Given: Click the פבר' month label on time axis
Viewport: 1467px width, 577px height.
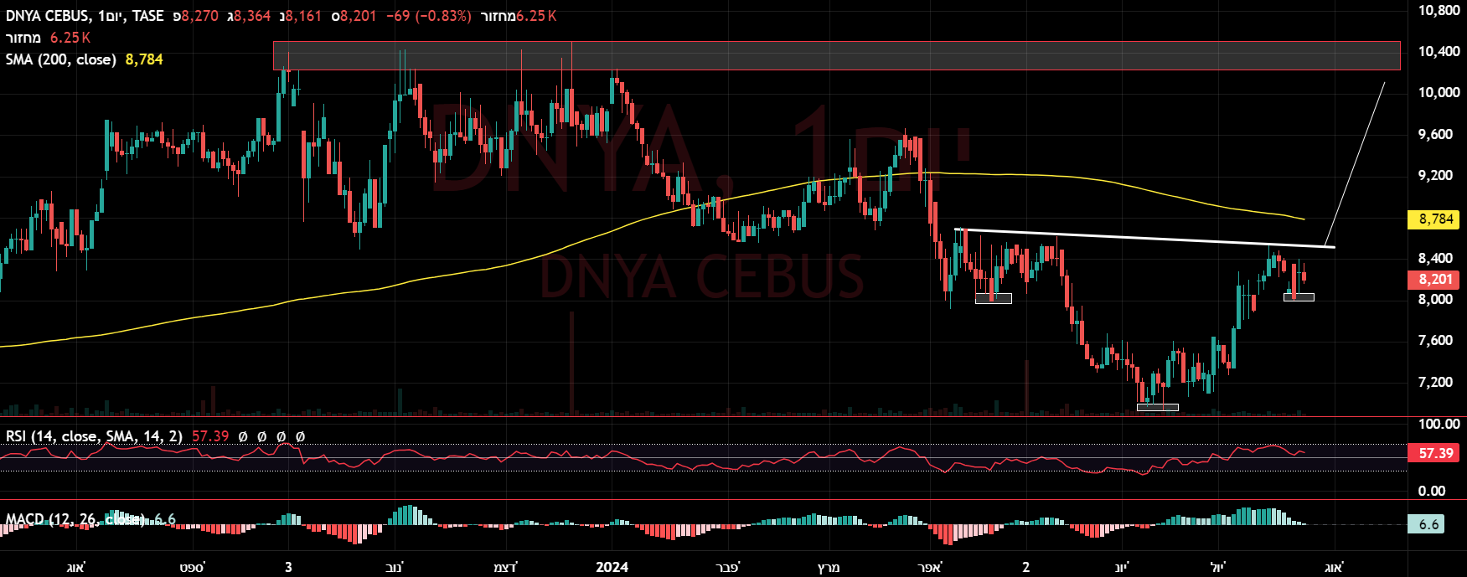Looking at the screenshot, I should tap(728, 568).
